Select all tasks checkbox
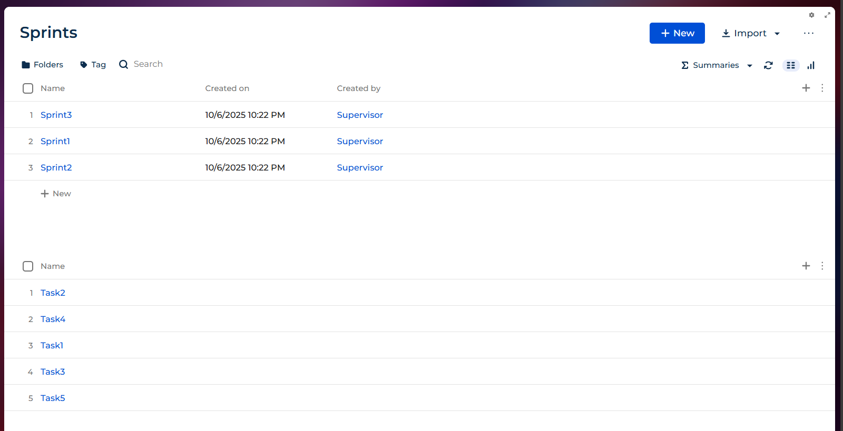The height and width of the screenshot is (431, 843). pos(28,266)
